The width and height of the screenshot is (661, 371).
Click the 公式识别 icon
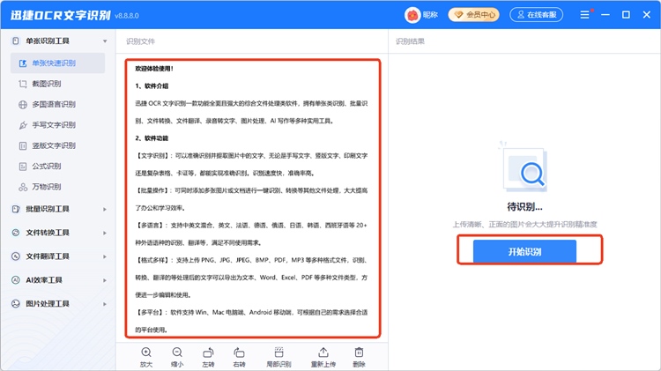pos(23,167)
